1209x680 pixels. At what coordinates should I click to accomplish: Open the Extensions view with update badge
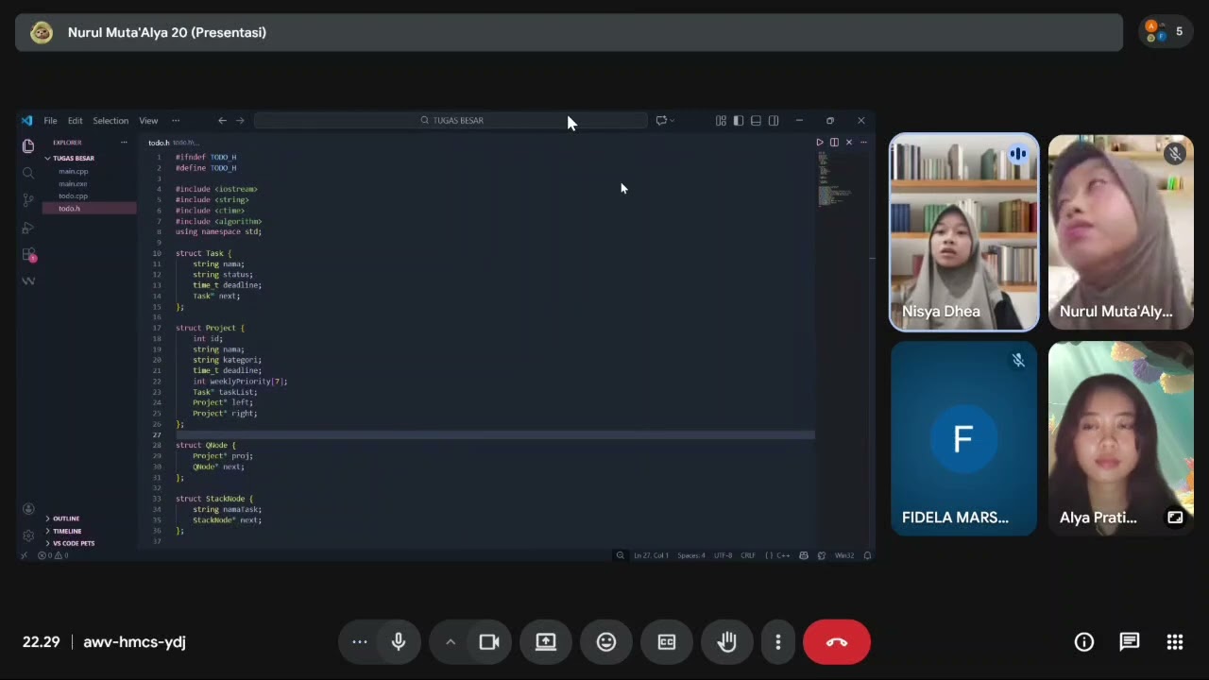point(28,255)
